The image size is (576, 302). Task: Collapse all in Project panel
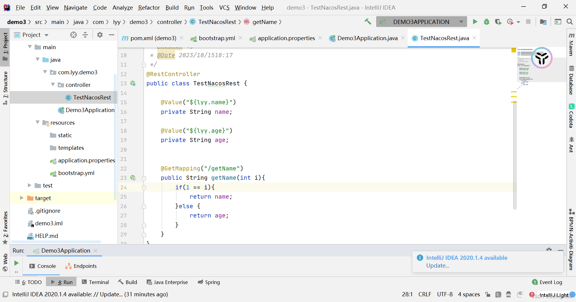85,35
